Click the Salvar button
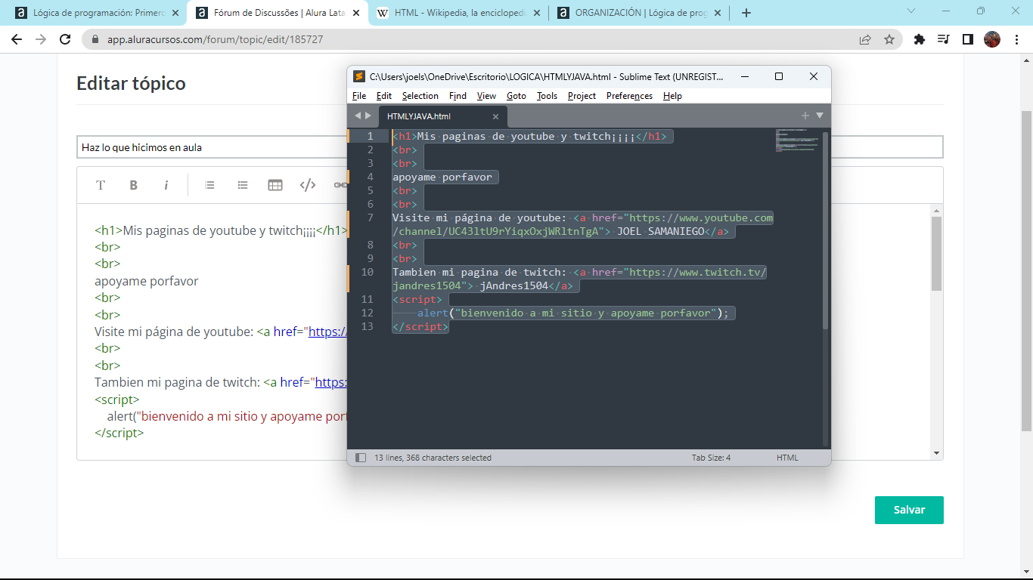This screenshot has height=580, width=1033. 909,510
